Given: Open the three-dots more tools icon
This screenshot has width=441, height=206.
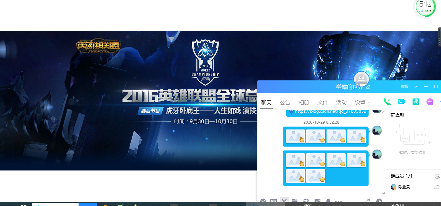Looking at the screenshot, I should (x=339, y=202).
